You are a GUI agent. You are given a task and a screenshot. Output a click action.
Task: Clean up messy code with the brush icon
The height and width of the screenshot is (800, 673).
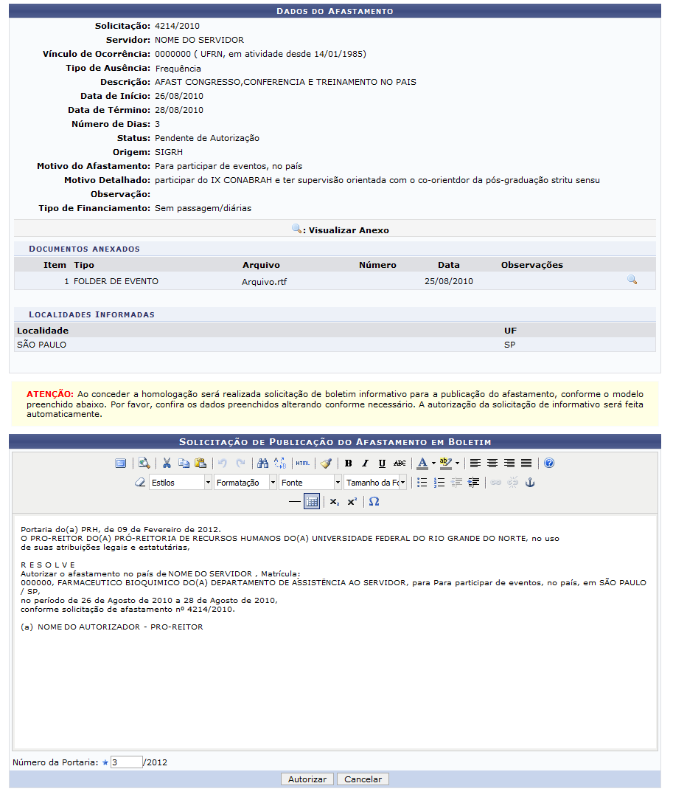pyautogui.click(x=326, y=463)
